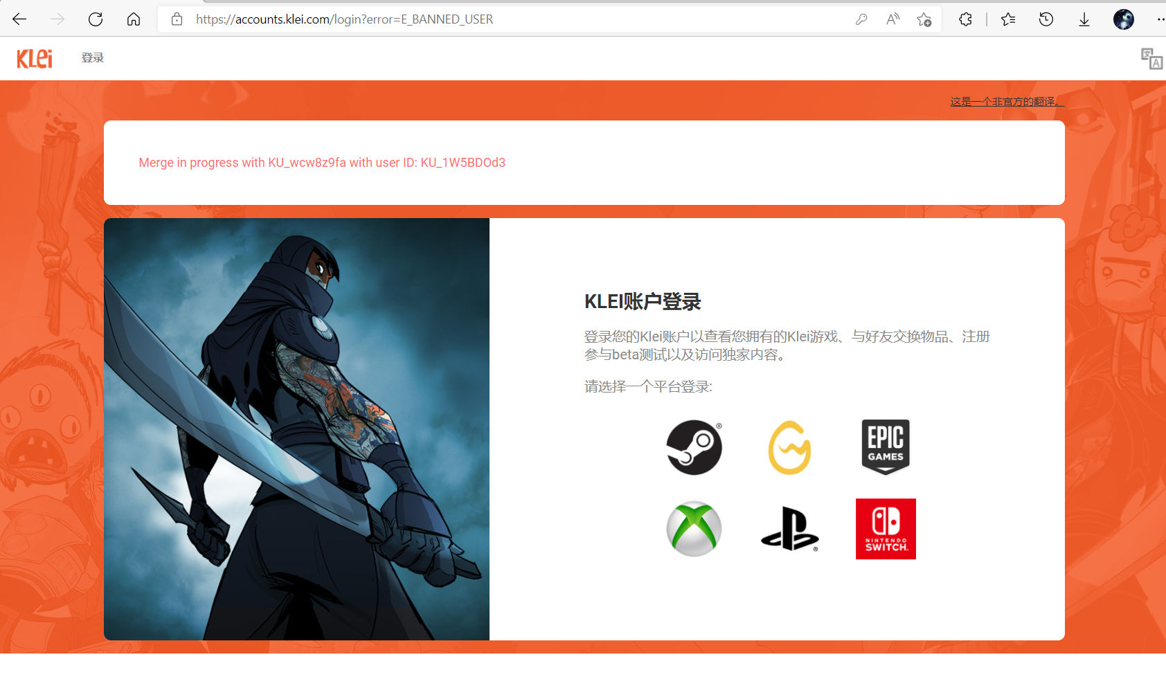This screenshot has height=675, width=1166.
Task: Open browser extensions menu
Action: coord(966,19)
